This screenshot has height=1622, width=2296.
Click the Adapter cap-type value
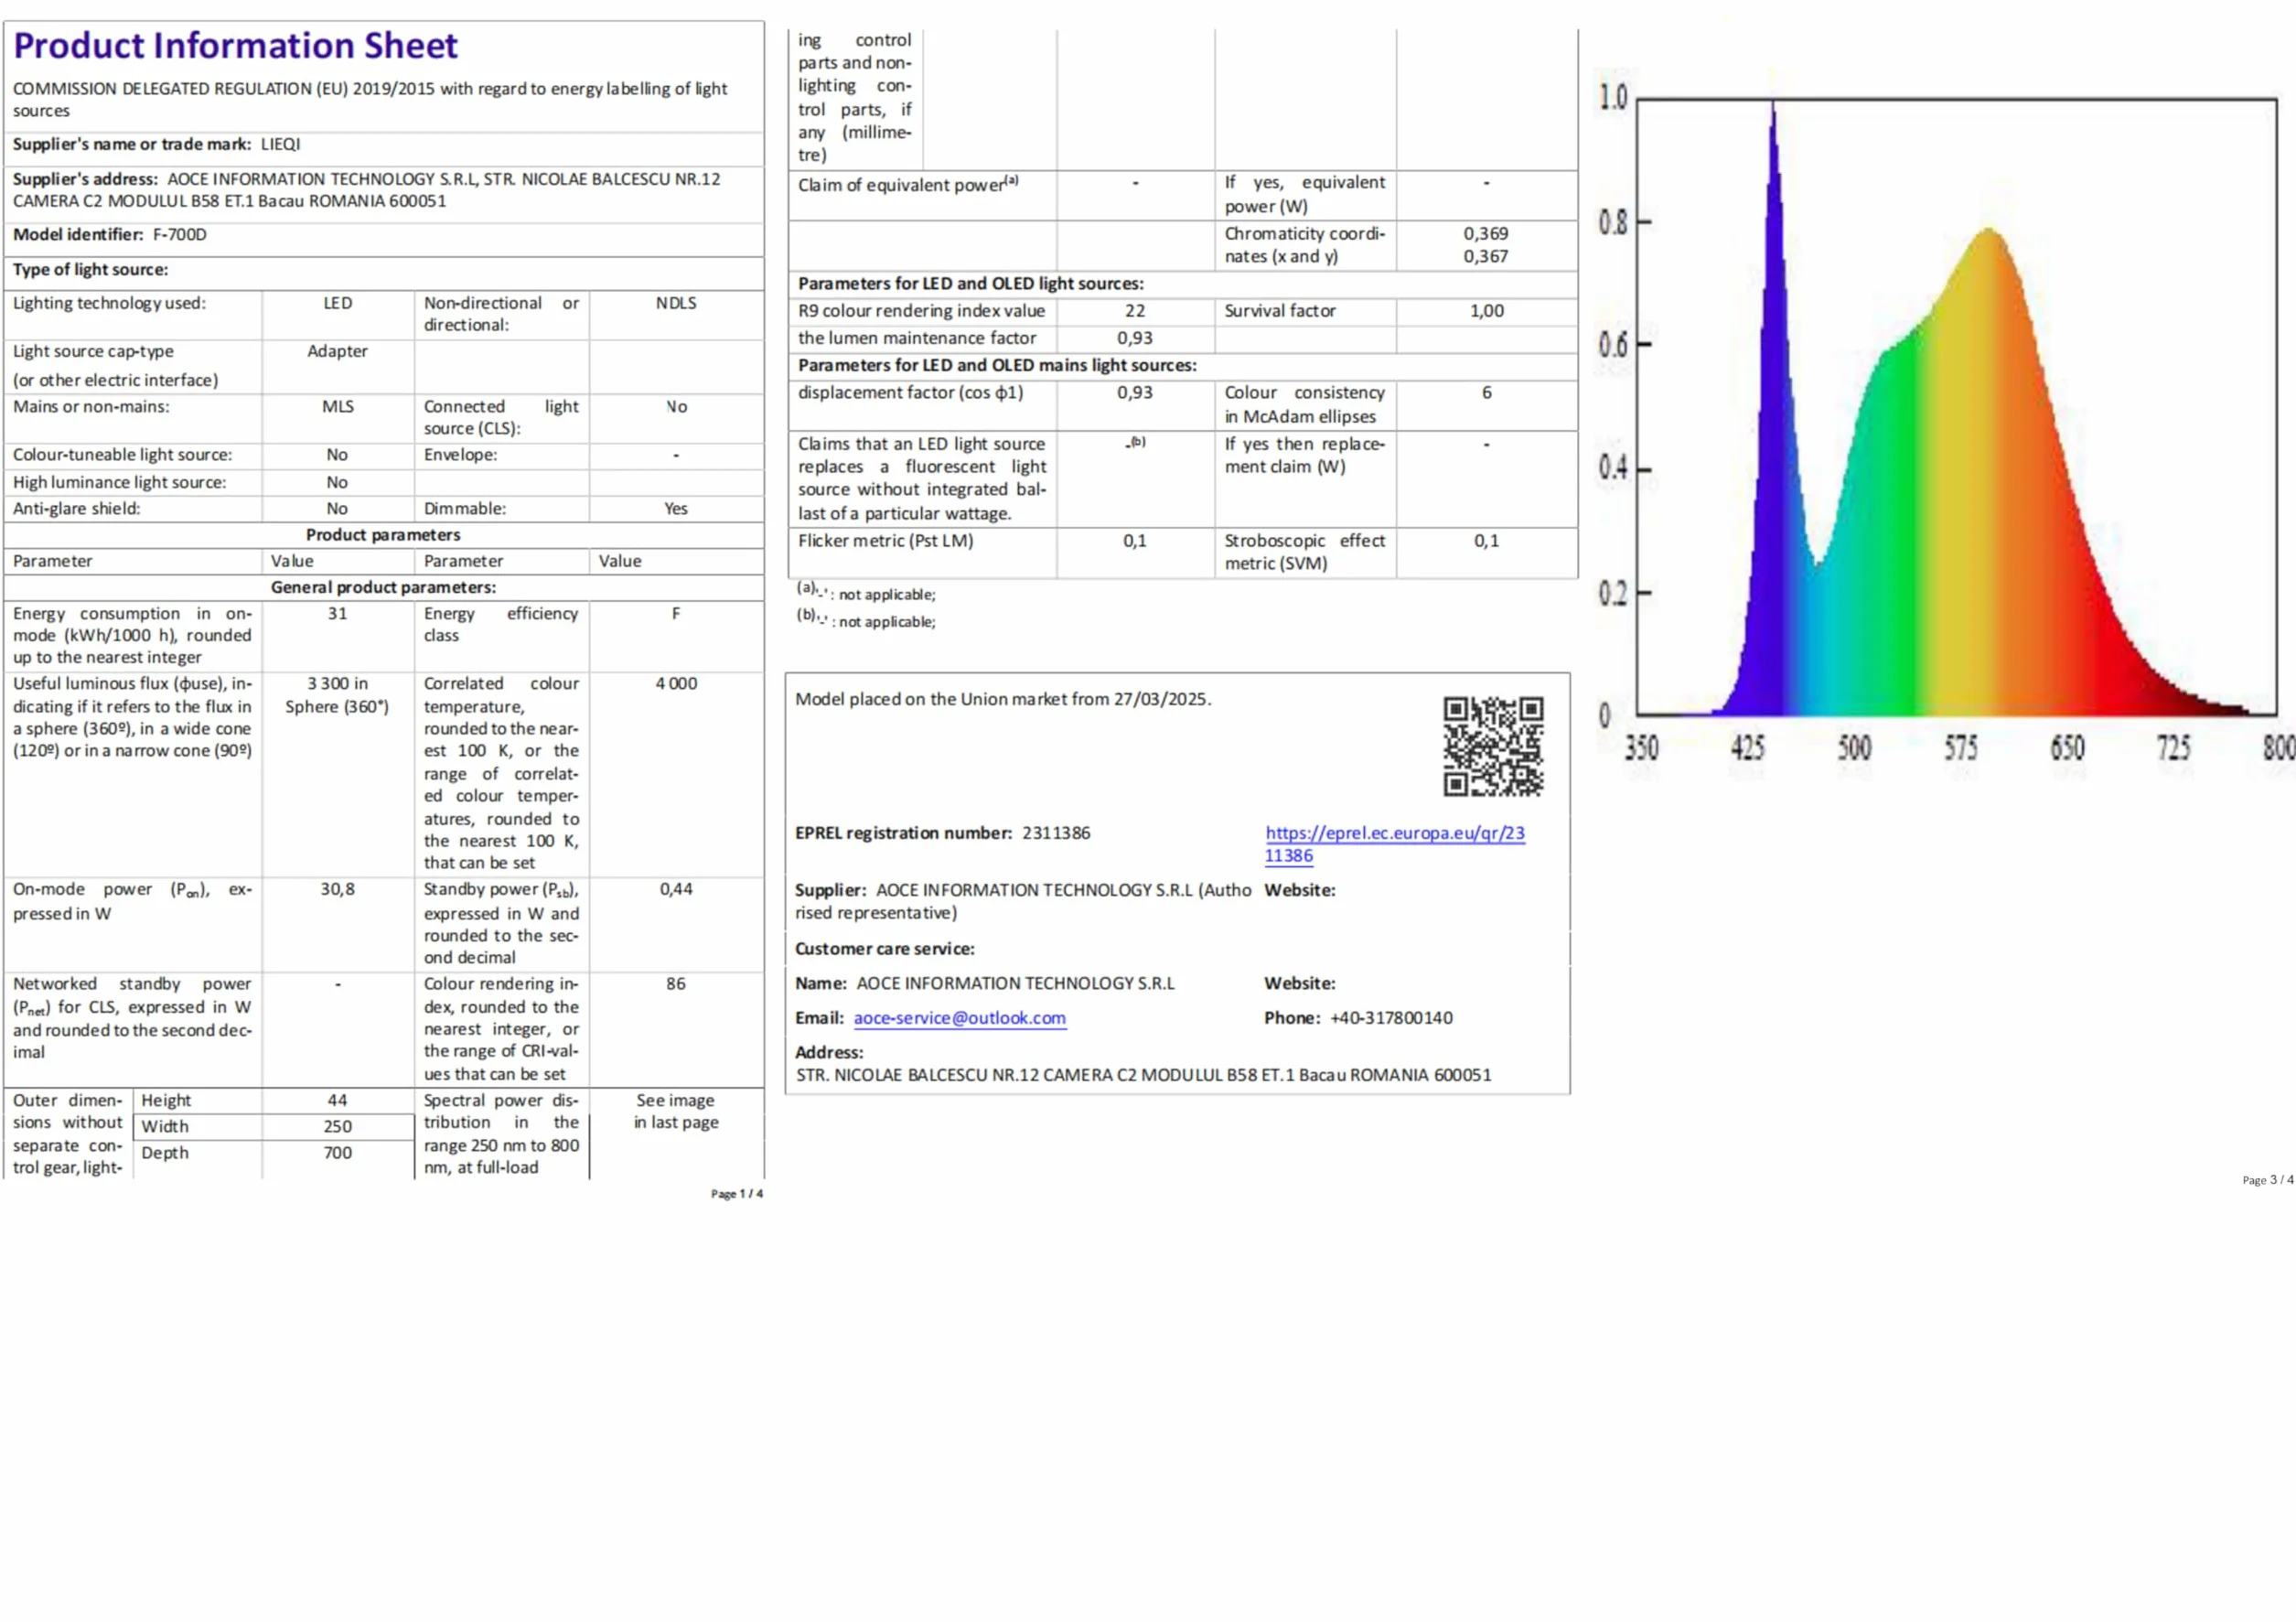point(337,351)
